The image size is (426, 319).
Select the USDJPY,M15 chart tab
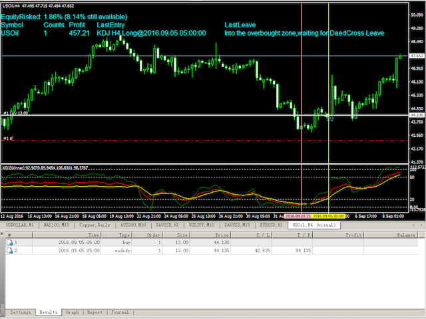click(x=201, y=225)
